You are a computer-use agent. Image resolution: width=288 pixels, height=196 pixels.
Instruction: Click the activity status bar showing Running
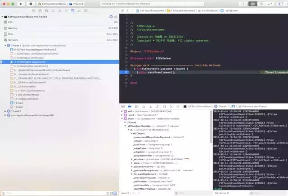pos(152,4)
